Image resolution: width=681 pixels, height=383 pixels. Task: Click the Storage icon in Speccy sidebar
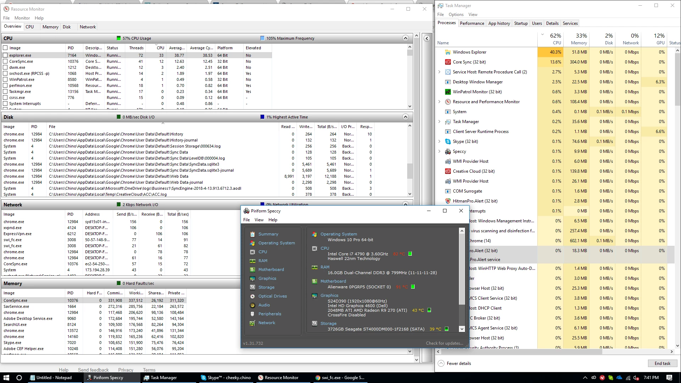point(253,287)
